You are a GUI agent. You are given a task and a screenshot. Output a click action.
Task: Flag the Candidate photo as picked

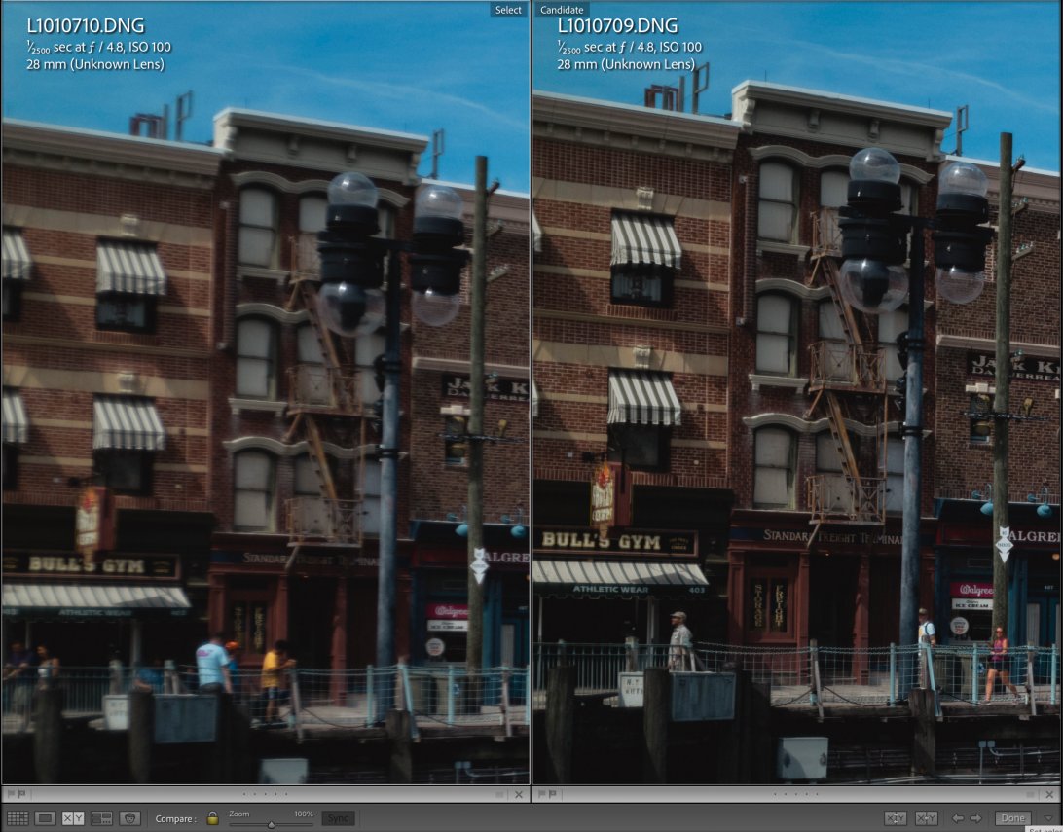[x=540, y=795]
